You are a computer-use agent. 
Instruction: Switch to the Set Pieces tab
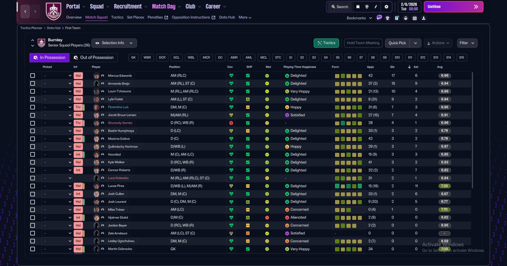pyautogui.click(x=135, y=17)
